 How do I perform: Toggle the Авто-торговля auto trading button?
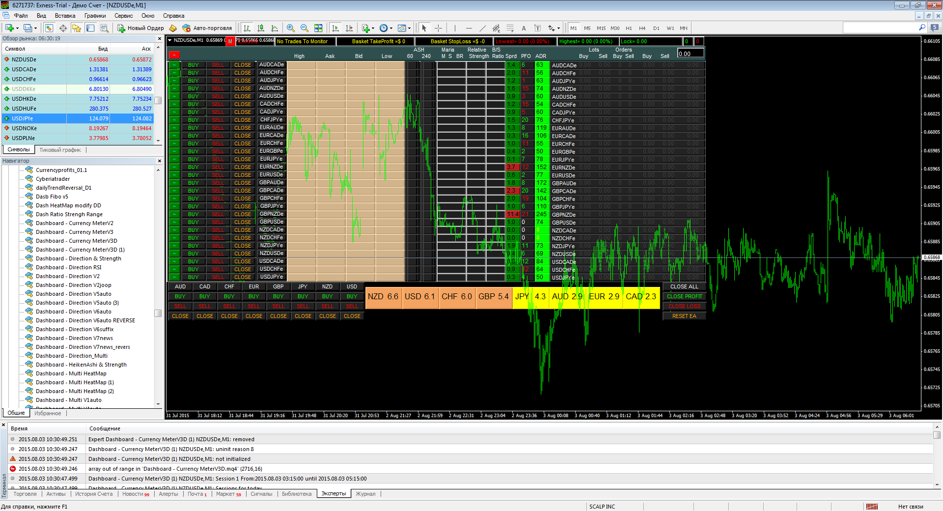(207, 28)
